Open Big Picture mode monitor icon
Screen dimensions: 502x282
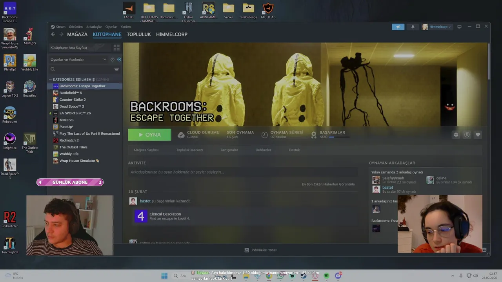click(459, 27)
